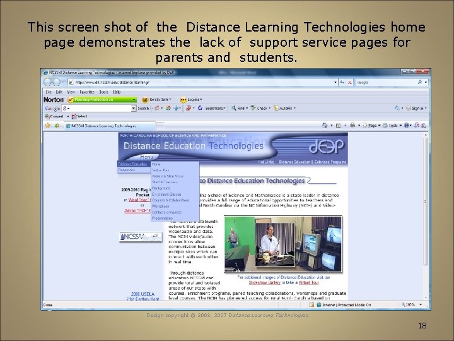Open the address bar history dropdown arrow

pyautogui.click(x=335, y=82)
